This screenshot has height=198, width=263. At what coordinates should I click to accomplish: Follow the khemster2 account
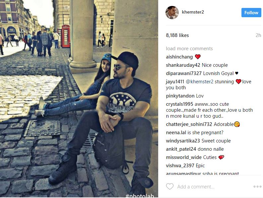point(251,13)
